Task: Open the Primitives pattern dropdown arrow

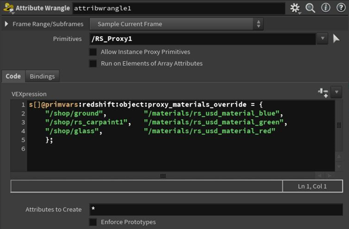Action: [x=322, y=38]
